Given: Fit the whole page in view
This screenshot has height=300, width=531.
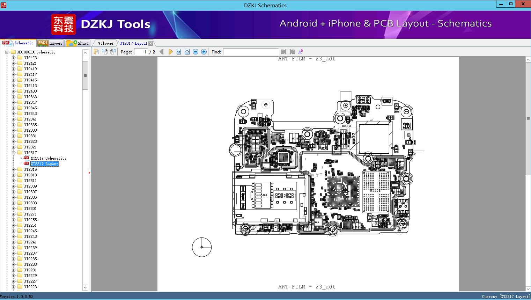Looking at the screenshot, I should point(187,52).
